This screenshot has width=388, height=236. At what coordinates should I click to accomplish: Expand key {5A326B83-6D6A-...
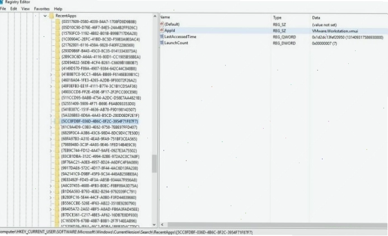pos(51,115)
